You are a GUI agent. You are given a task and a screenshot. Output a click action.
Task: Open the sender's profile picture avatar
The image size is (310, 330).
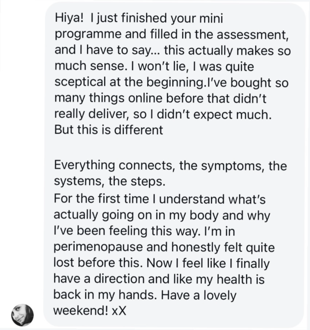click(x=22, y=315)
